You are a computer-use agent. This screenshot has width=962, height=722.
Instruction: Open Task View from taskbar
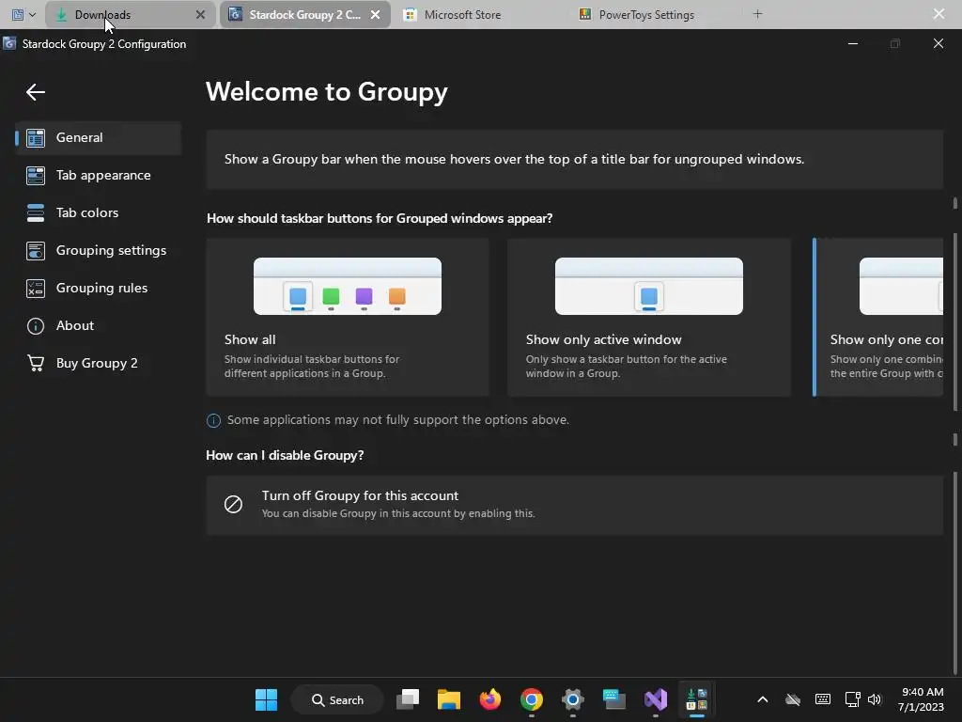(x=408, y=699)
